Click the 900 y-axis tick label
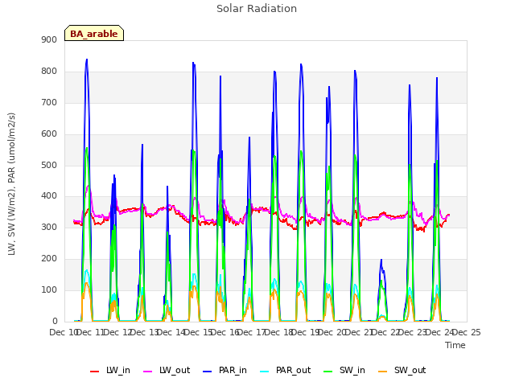This screenshot has width=515, height=386. coord(49,39)
